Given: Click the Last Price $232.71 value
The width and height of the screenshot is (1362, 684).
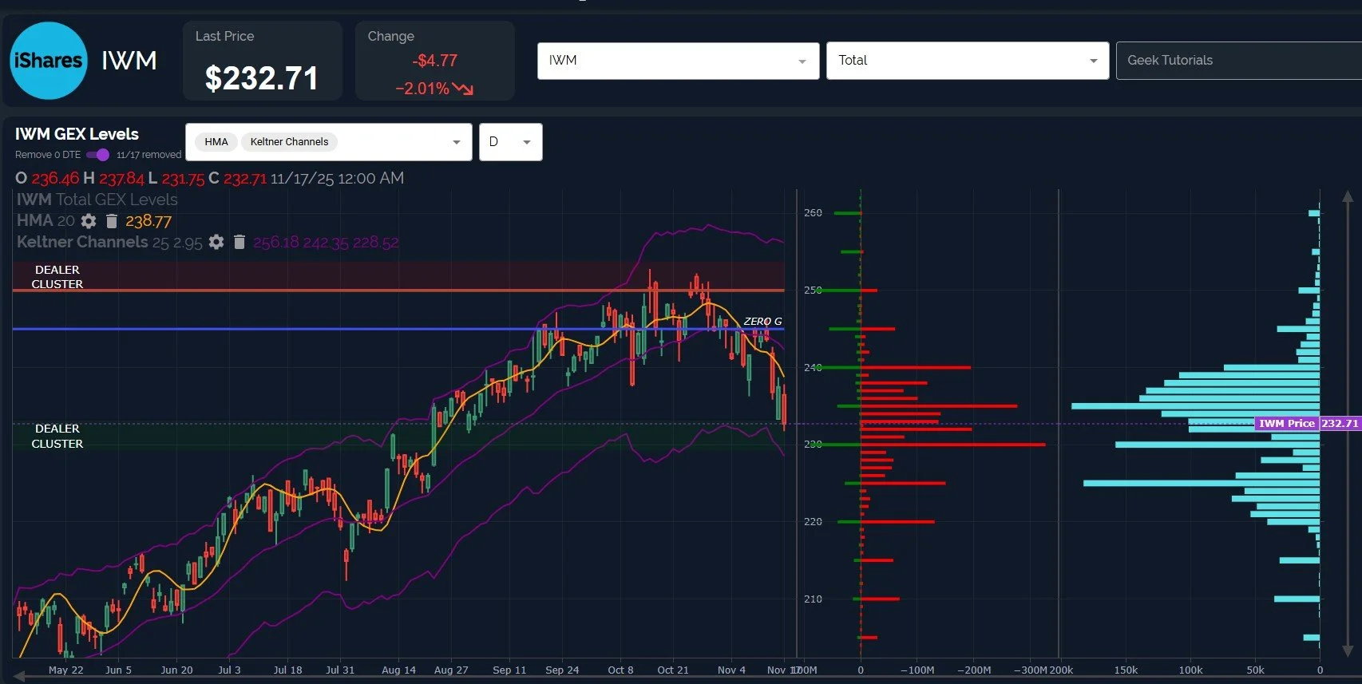Looking at the screenshot, I should [262, 78].
